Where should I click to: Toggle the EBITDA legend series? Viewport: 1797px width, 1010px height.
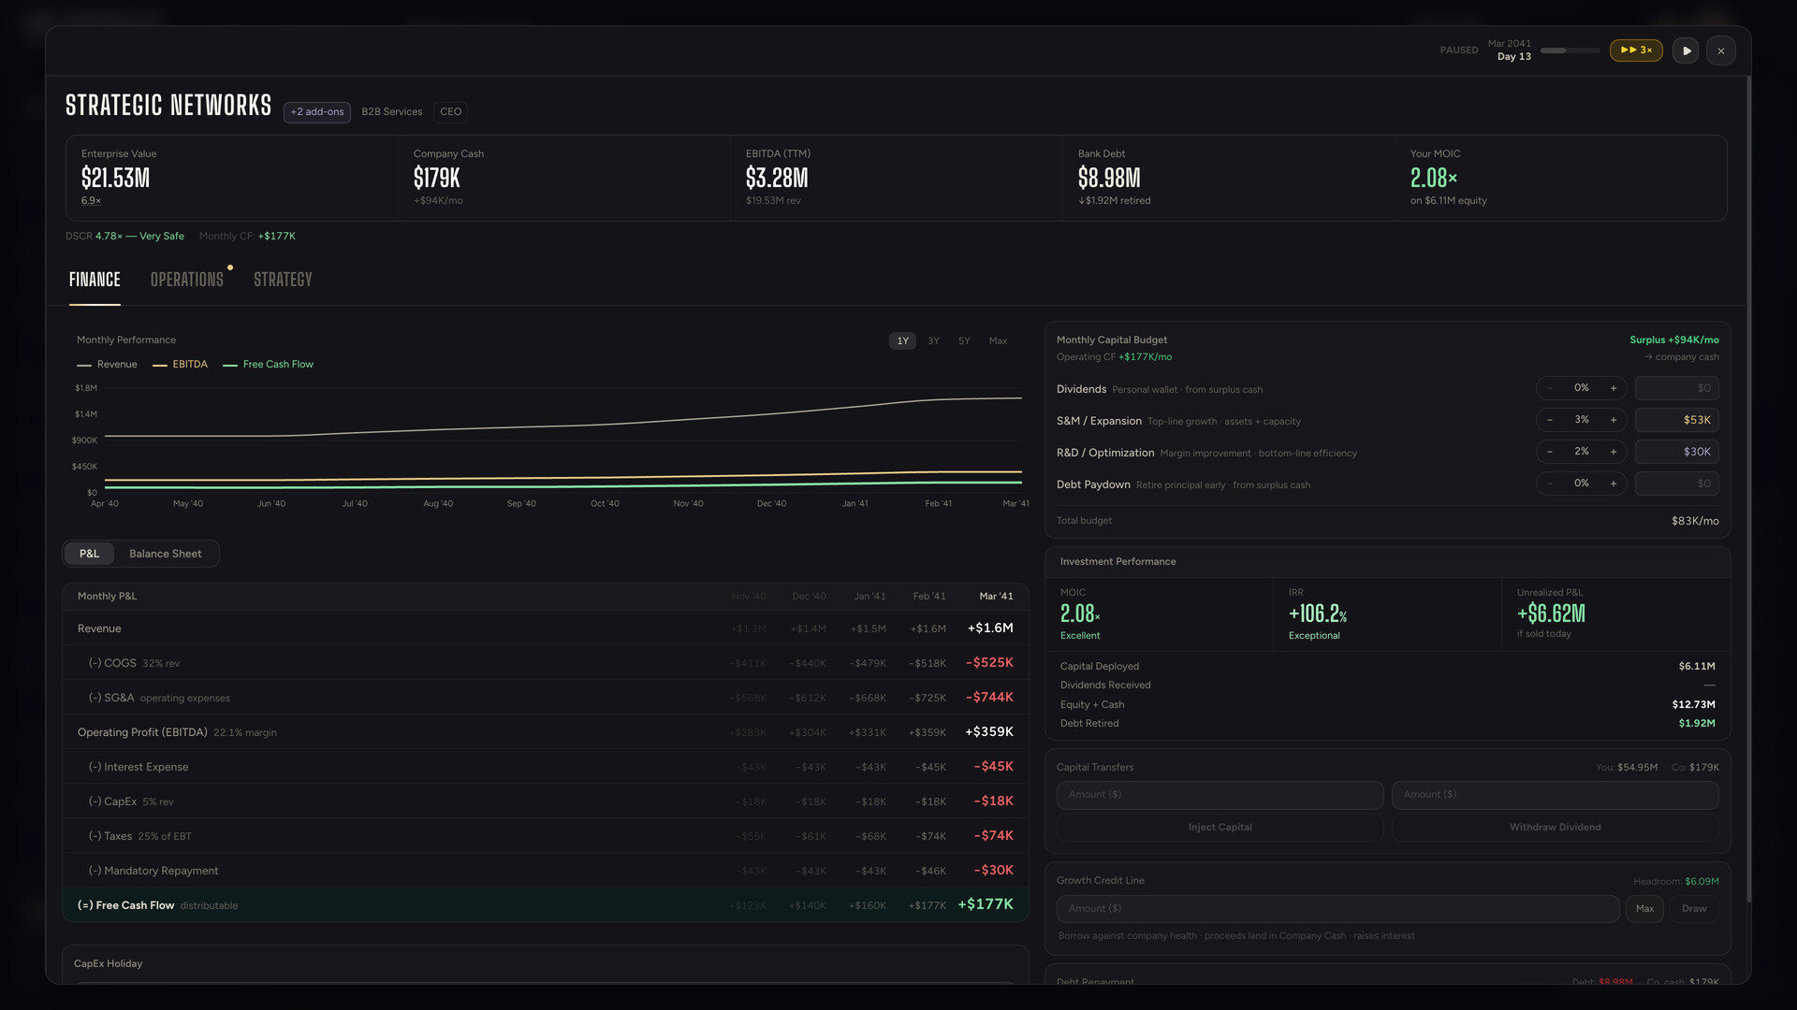click(181, 365)
